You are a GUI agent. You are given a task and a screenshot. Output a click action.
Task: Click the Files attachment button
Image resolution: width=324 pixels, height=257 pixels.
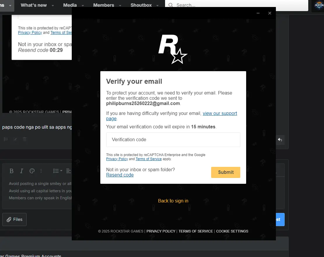(15, 219)
